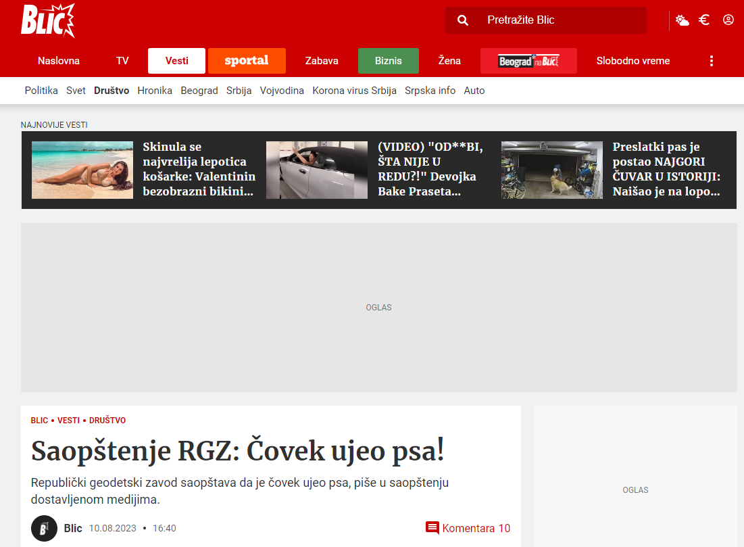Click the article date 10.08.2023

[x=112, y=529]
